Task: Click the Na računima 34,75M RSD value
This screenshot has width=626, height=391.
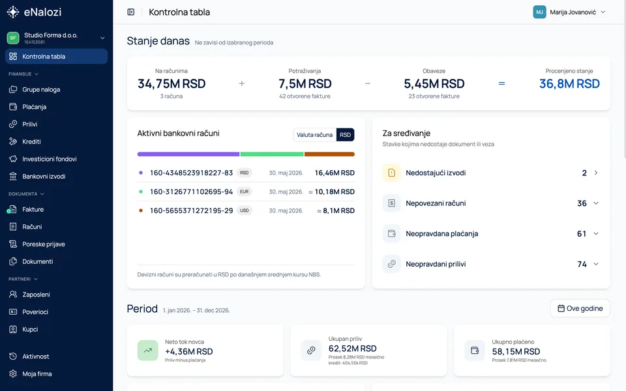Action: tap(171, 84)
